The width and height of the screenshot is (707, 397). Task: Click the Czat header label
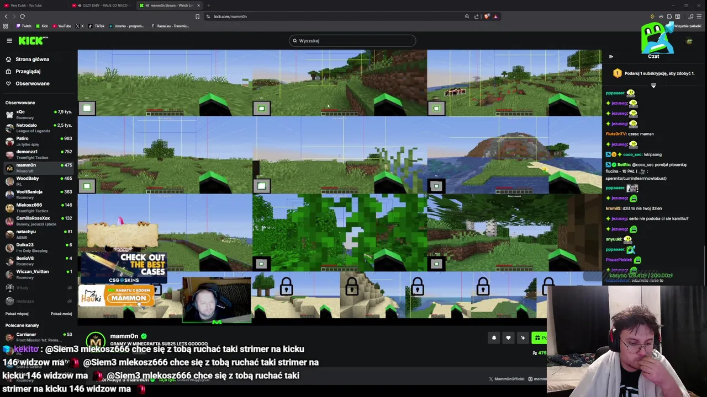click(x=653, y=56)
